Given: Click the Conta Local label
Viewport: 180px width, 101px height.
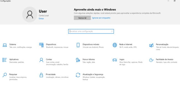Looking at the screenshot, I should (x=44, y=15).
